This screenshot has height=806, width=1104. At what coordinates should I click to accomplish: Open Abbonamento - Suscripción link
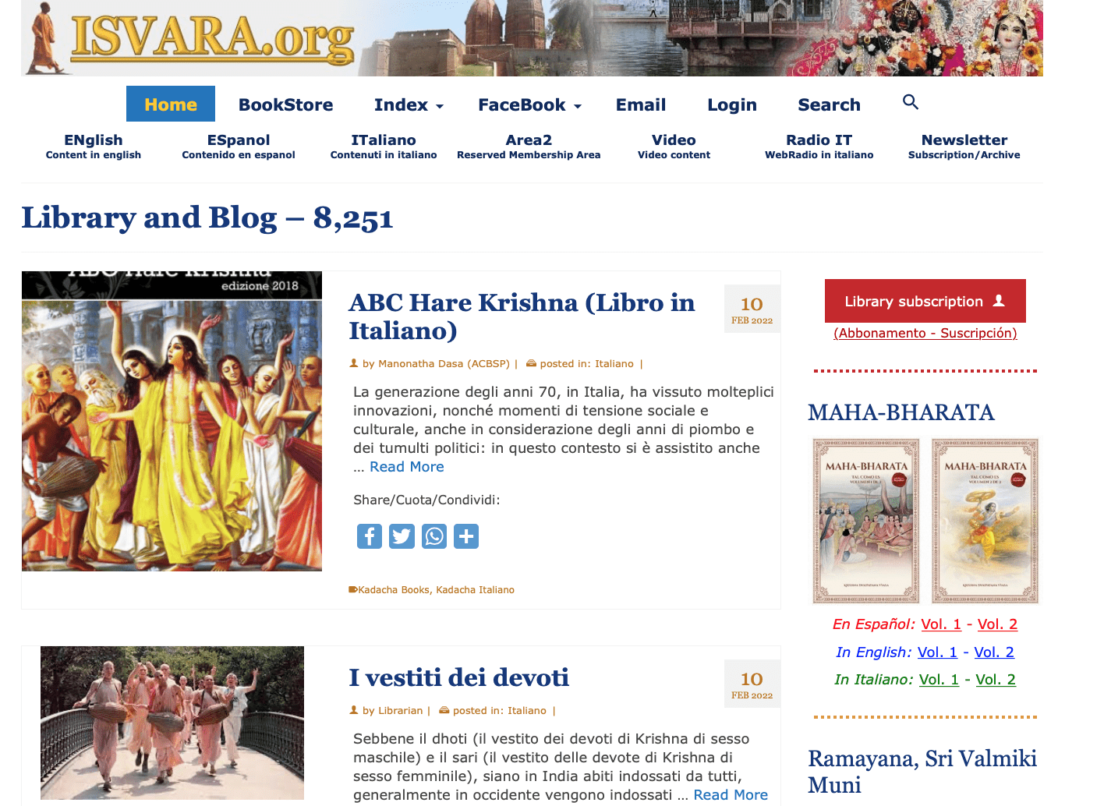pyautogui.click(x=925, y=333)
